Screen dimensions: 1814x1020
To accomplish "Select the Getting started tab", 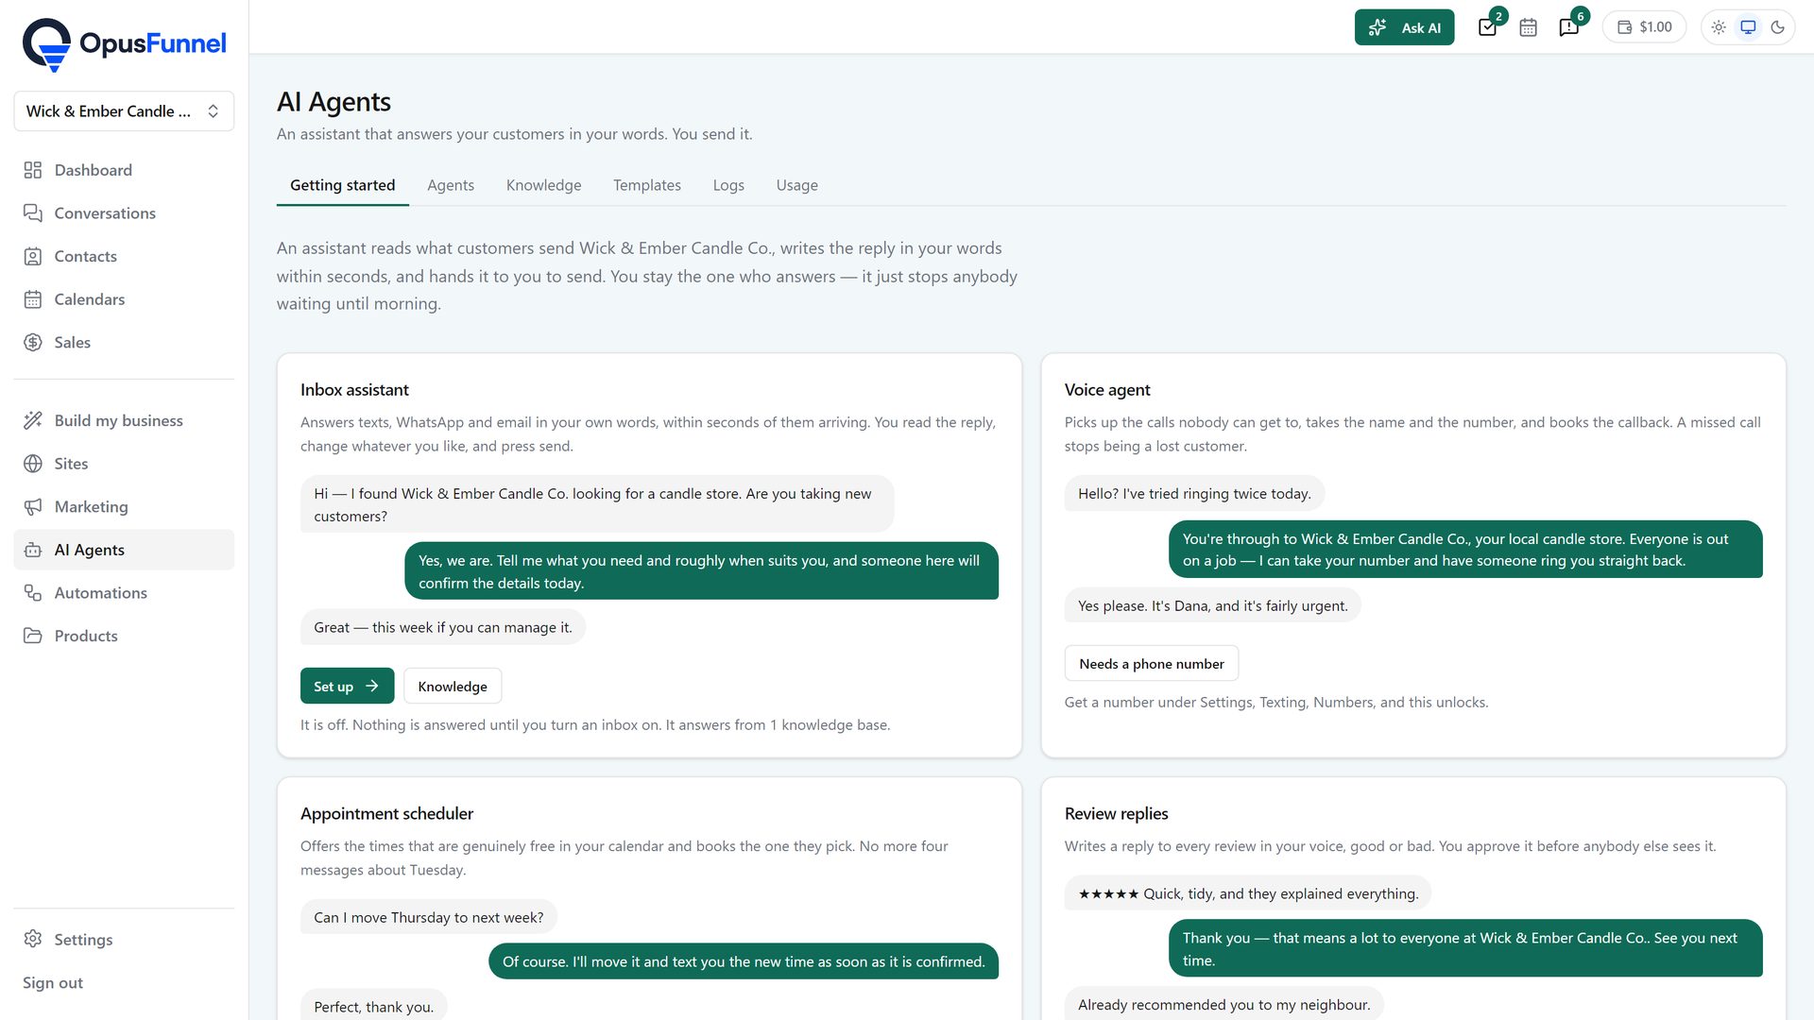I will [x=343, y=185].
